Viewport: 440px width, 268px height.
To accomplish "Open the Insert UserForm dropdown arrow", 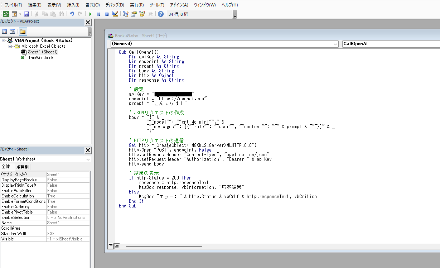I will tap(20, 14).
